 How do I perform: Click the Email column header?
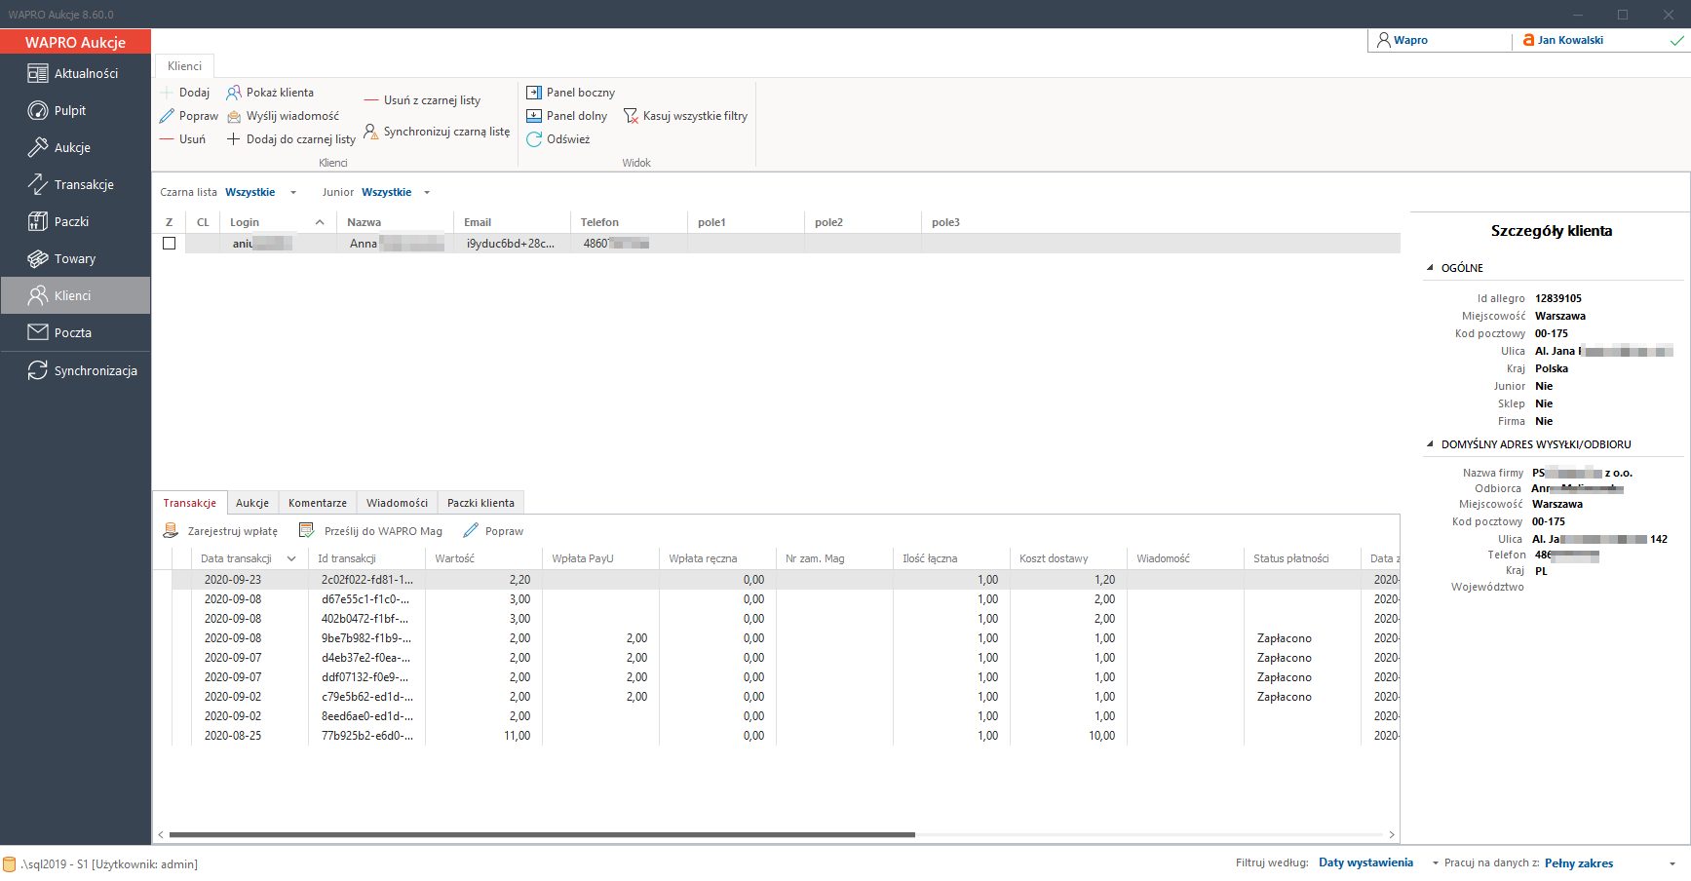pos(512,222)
